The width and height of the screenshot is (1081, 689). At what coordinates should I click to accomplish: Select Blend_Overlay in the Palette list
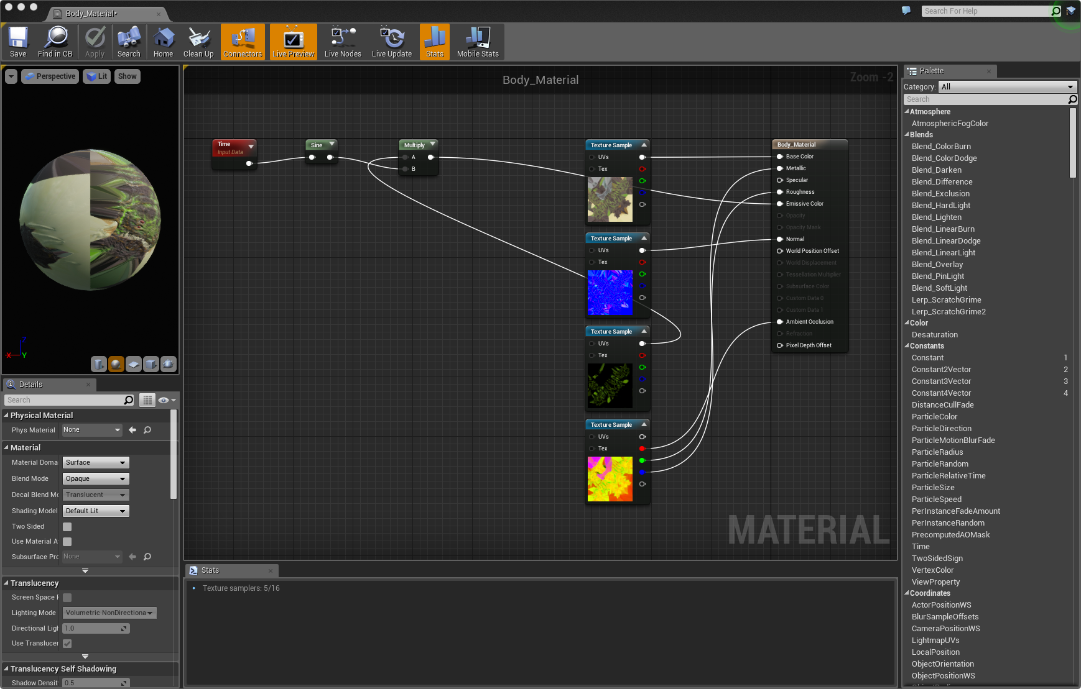pos(937,265)
